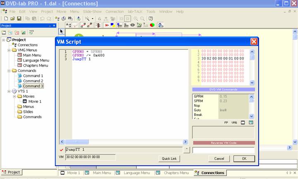This screenshot has width=298, height=179.
Task: Click the first red diagonal link icon
Action: pos(83,25)
